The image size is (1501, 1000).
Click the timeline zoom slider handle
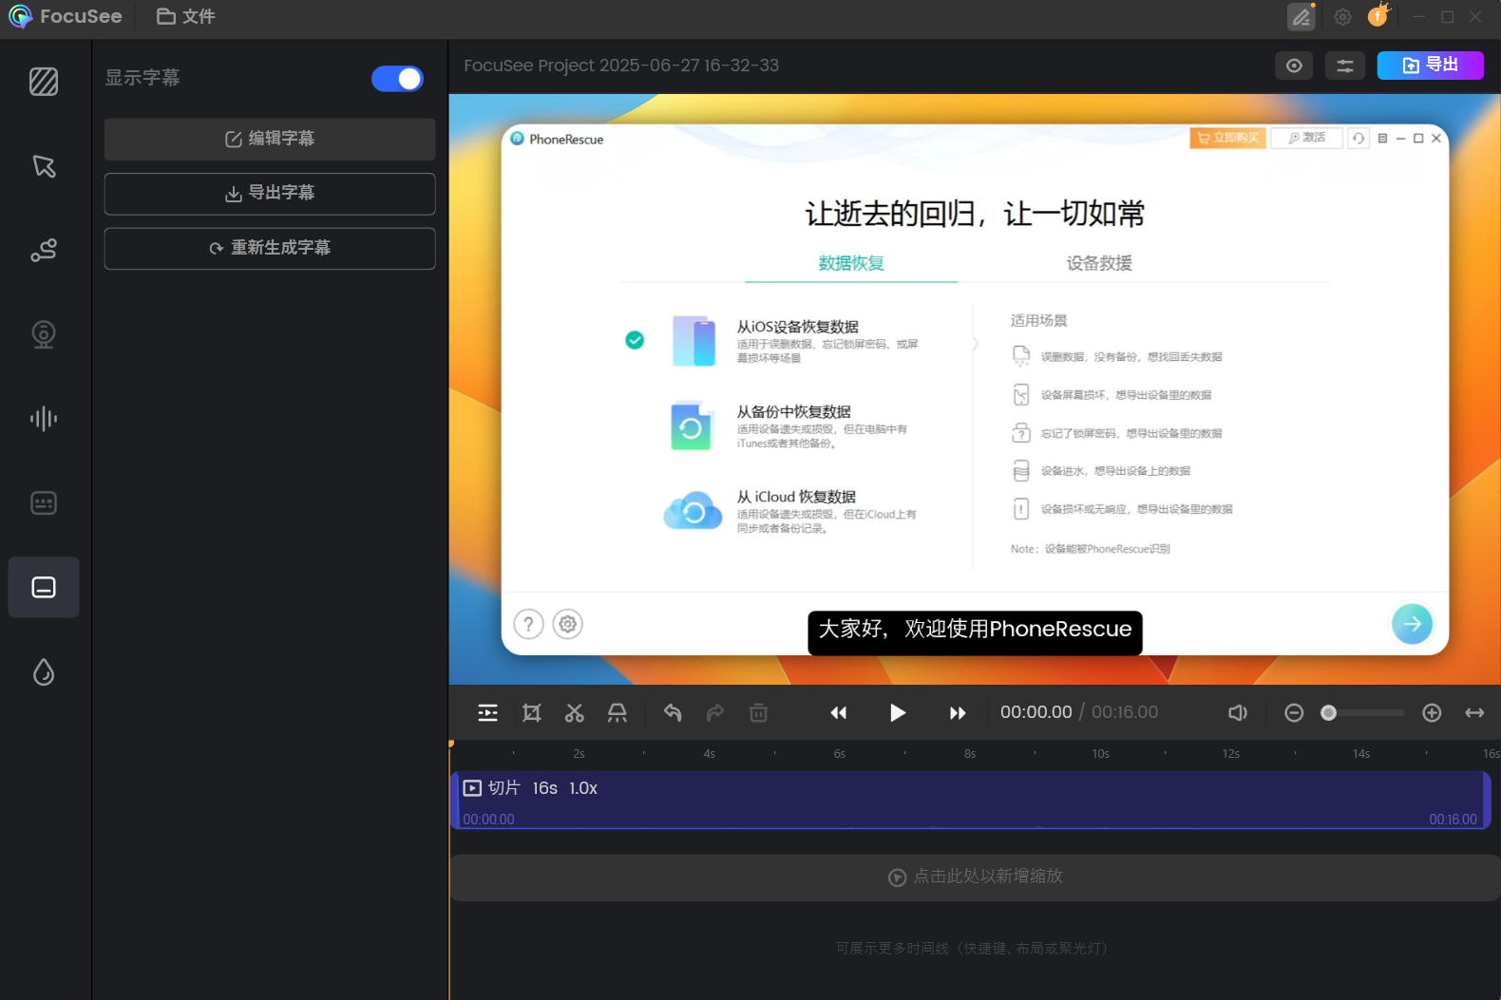(x=1329, y=712)
